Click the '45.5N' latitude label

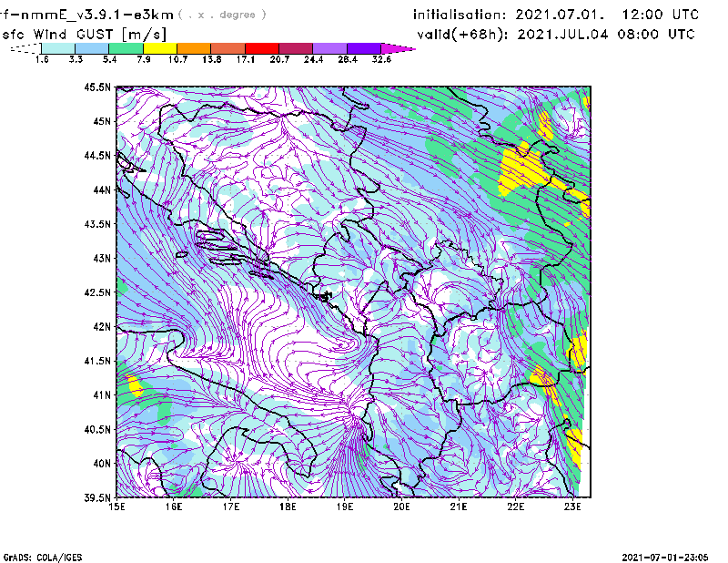click(97, 87)
